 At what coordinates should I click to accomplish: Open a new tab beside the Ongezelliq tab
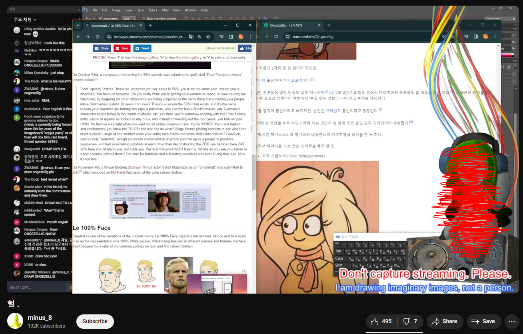(329, 25)
